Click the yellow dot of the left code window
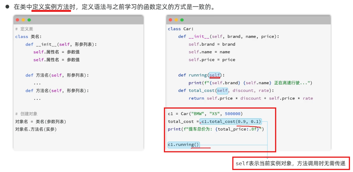353x172 pixels. 23,20
